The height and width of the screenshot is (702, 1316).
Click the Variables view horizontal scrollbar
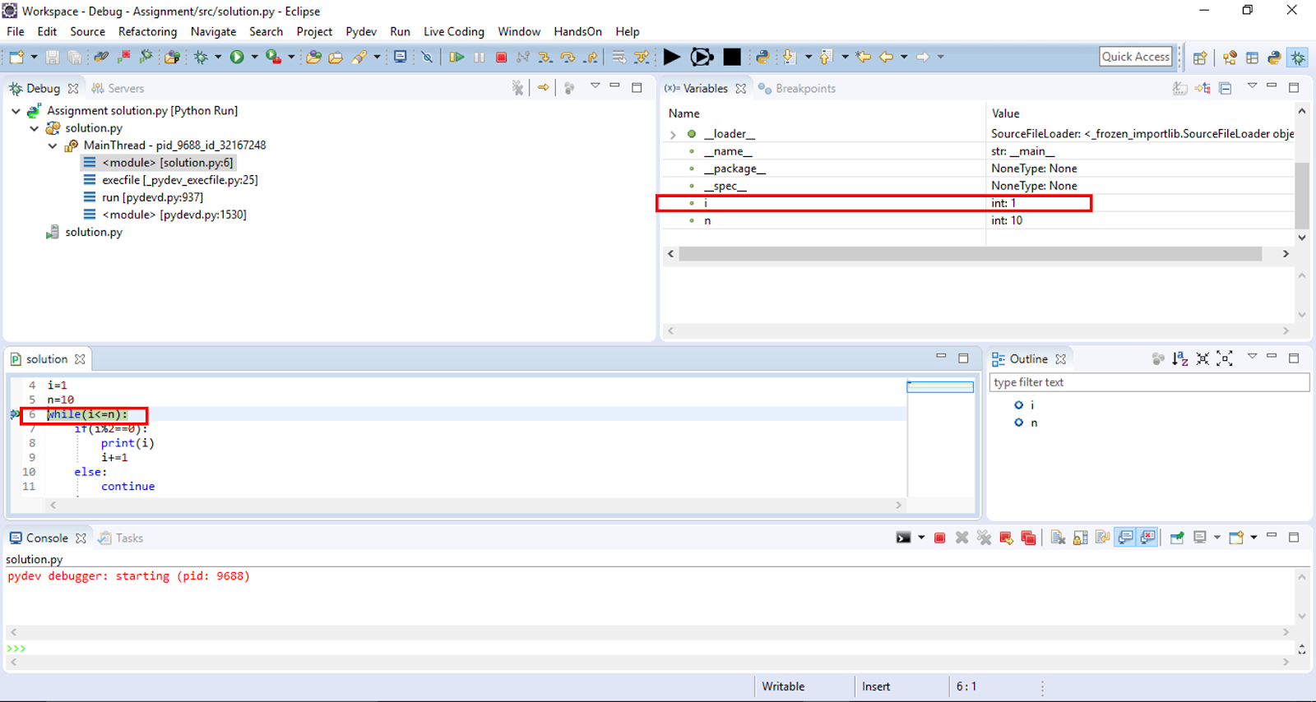[x=971, y=254]
